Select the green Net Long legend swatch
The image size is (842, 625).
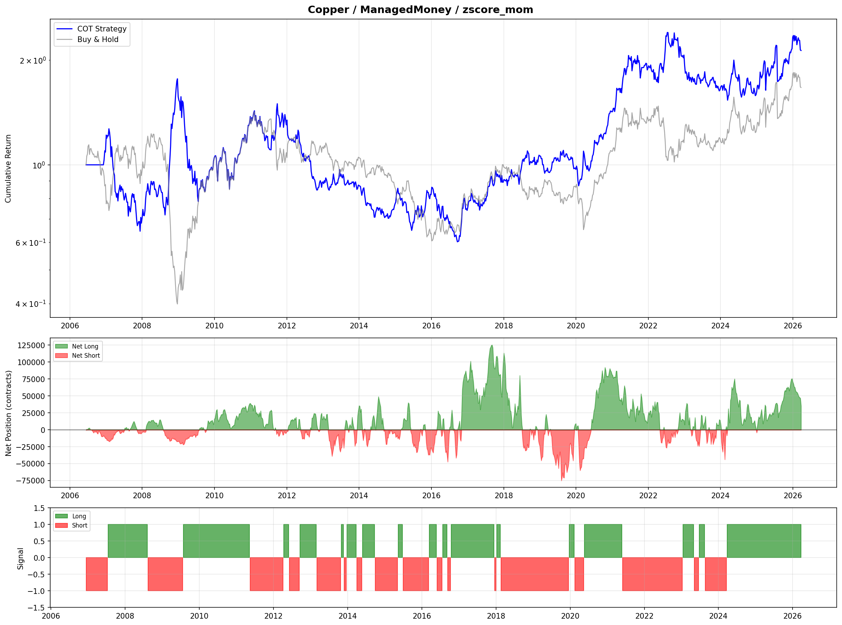click(61, 346)
